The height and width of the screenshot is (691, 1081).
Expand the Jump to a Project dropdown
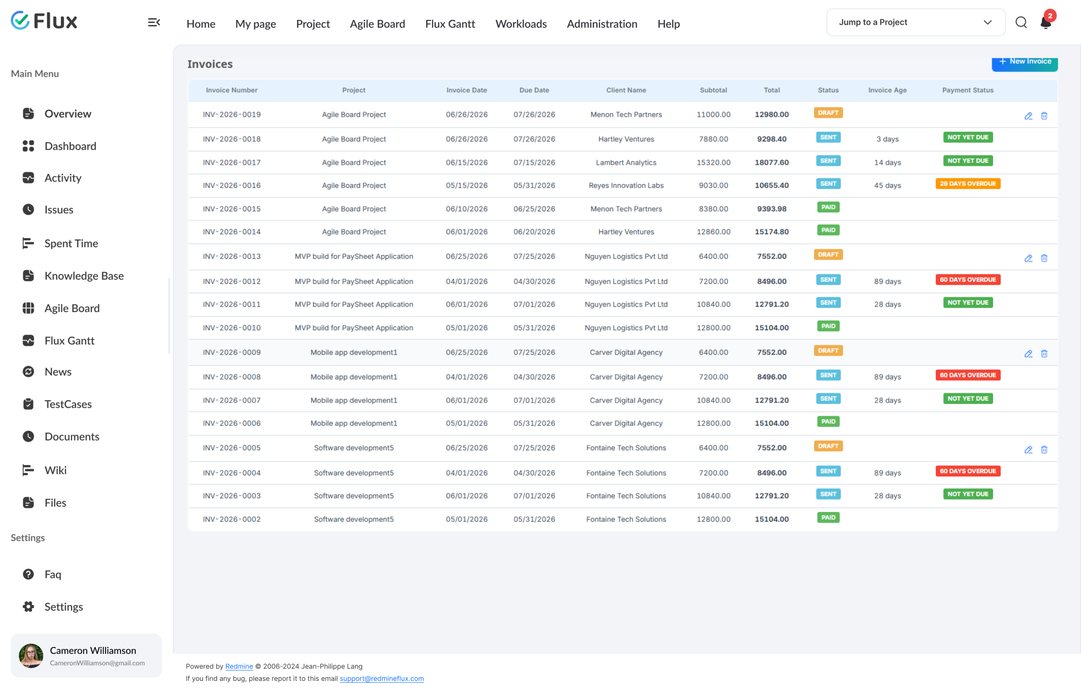pos(916,22)
